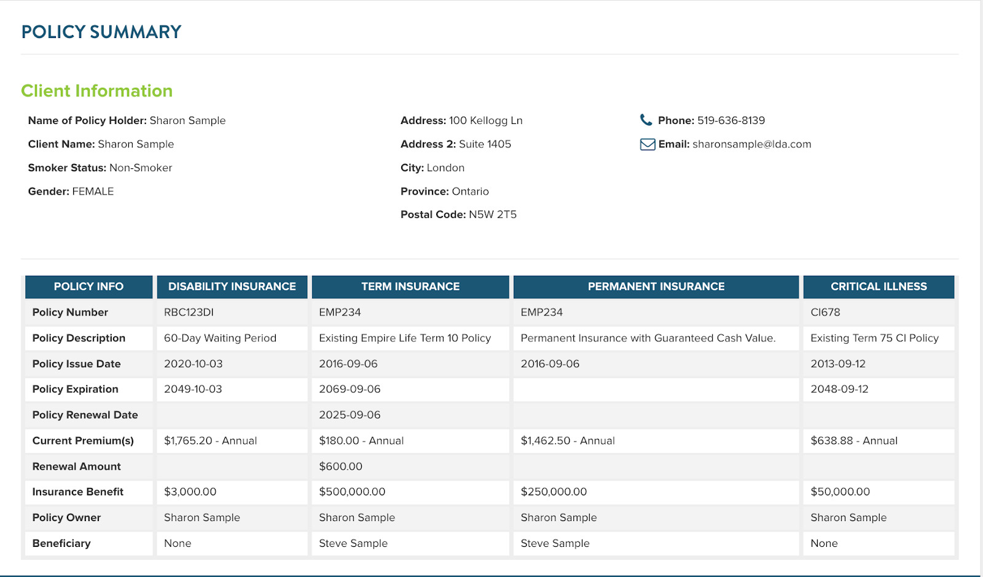The height and width of the screenshot is (577, 983).
Task: Click the email address sharonsample@lda.com
Action: tap(751, 144)
